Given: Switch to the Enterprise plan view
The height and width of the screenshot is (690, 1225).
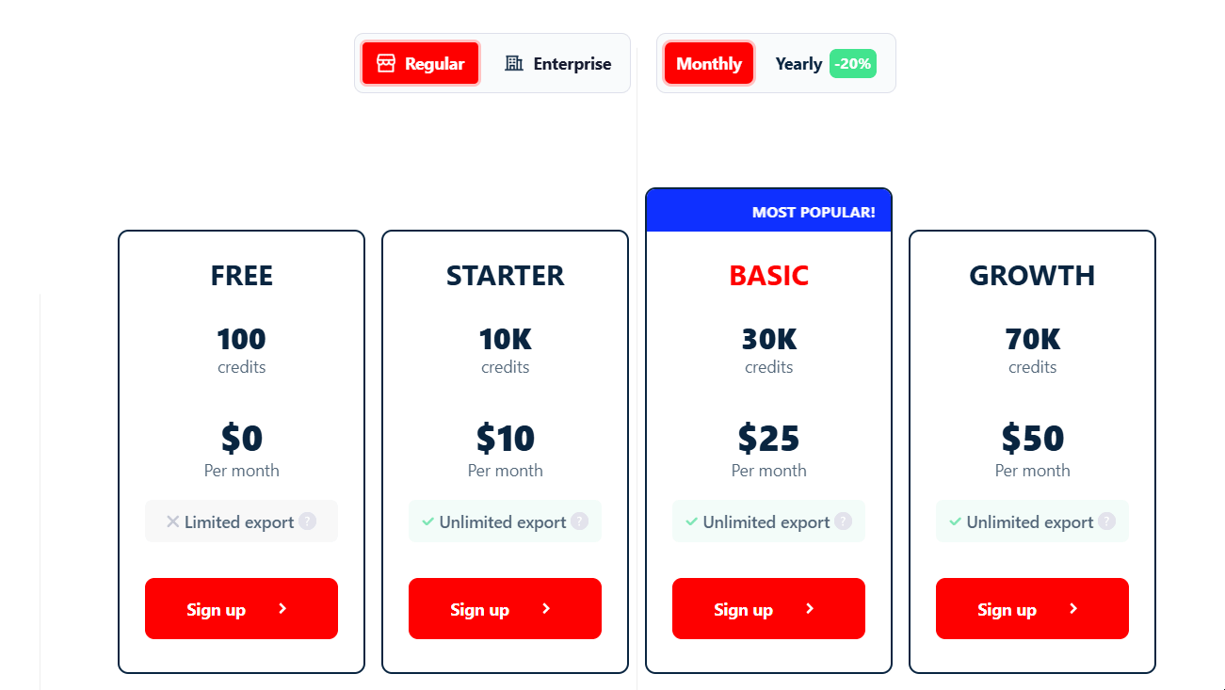Looking at the screenshot, I should 557,63.
